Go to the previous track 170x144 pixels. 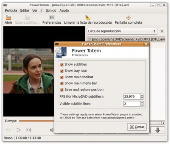pyautogui.click(x=9, y=130)
